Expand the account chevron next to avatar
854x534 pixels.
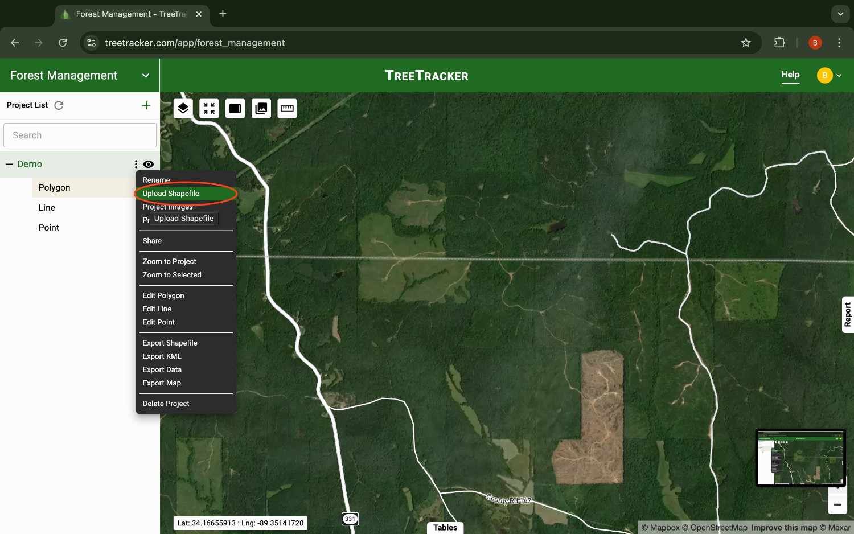(x=839, y=75)
